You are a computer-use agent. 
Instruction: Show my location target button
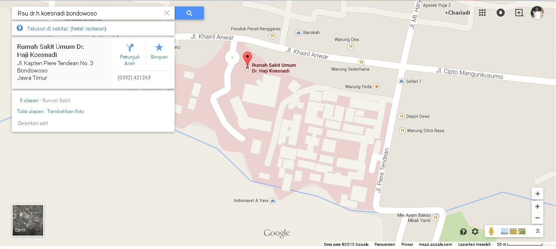(537, 194)
